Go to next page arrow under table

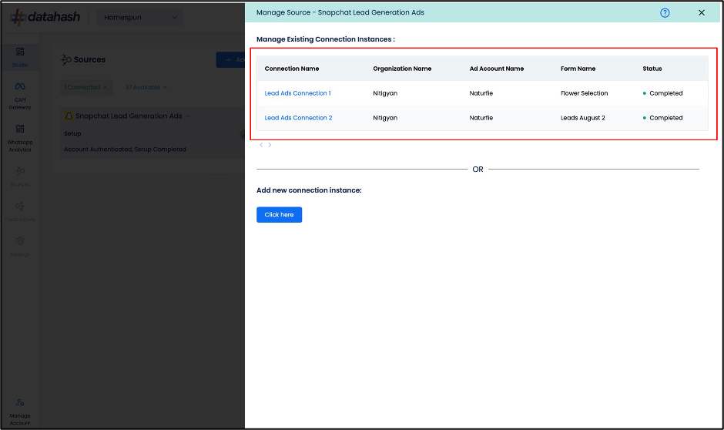tap(270, 145)
